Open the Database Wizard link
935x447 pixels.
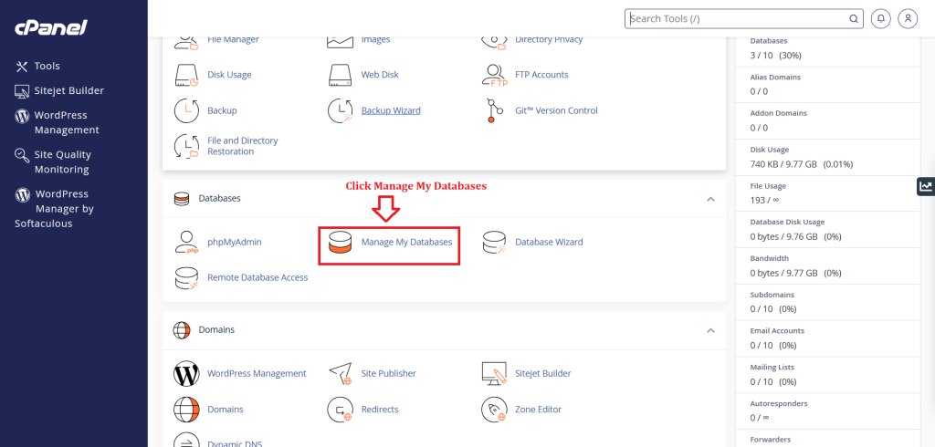point(549,242)
